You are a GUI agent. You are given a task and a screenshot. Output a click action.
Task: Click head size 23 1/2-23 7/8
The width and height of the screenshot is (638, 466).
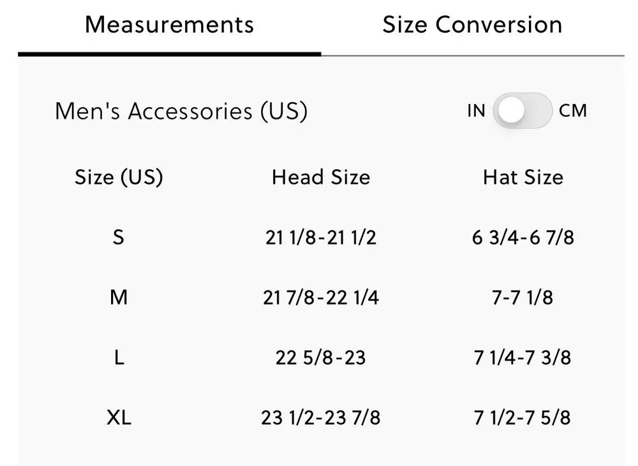coord(321,417)
